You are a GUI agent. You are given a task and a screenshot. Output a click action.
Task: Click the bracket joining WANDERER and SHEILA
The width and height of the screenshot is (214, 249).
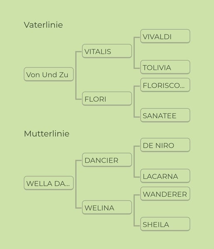pyautogui.click(x=134, y=210)
